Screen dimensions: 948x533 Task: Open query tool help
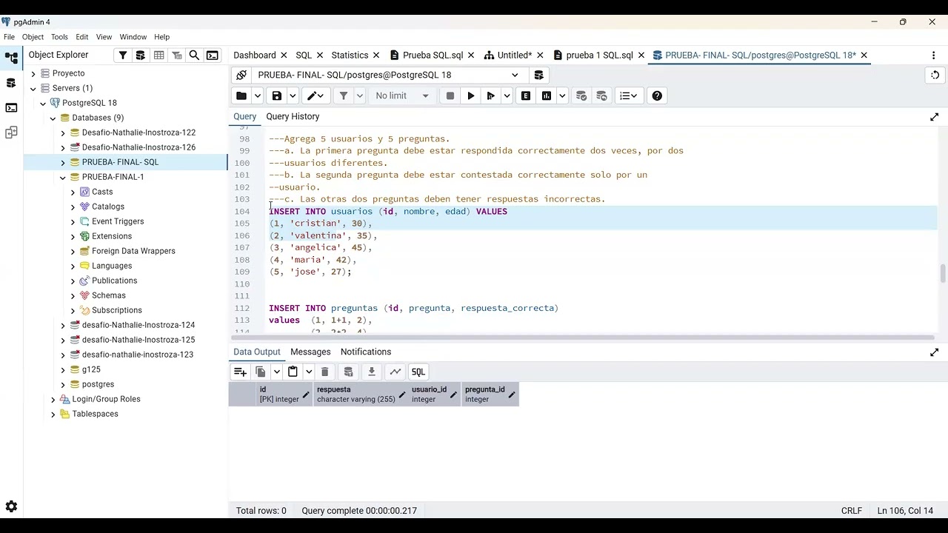coord(657,95)
